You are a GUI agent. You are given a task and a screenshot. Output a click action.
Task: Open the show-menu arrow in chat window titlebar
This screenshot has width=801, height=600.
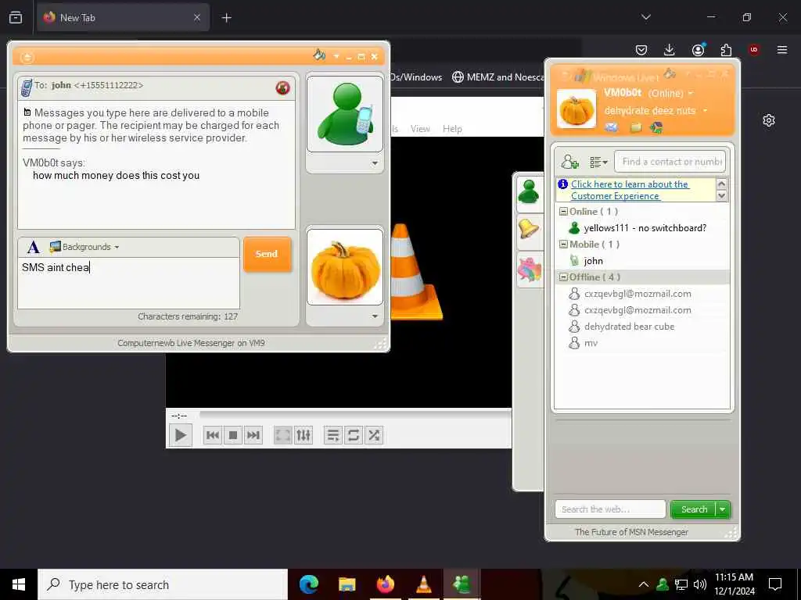[x=336, y=56]
